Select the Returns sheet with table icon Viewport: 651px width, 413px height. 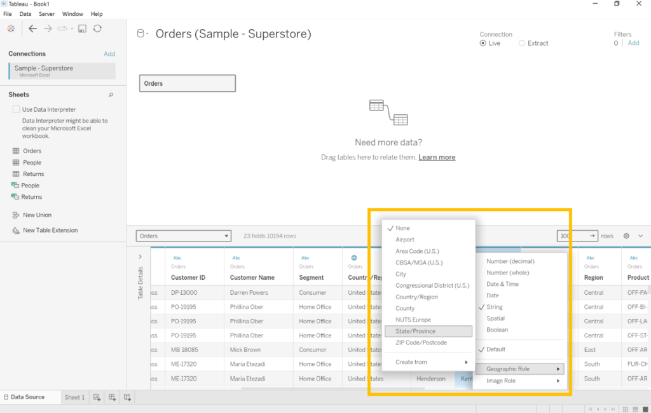pos(16,174)
